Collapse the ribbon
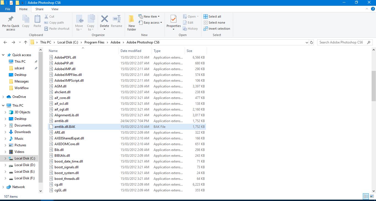 tap(367, 9)
